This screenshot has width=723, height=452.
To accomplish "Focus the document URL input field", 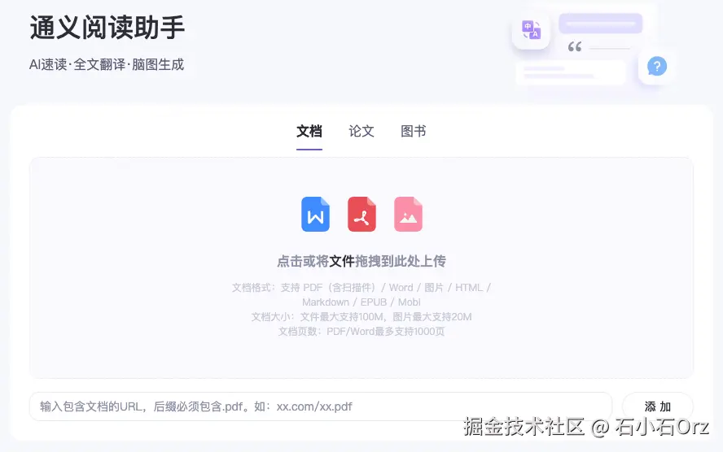I will (x=321, y=406).
